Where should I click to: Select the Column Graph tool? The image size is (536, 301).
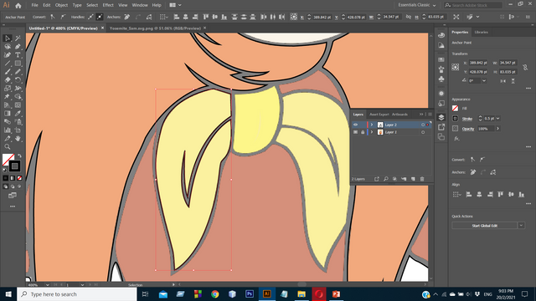[x=8, y=130]
